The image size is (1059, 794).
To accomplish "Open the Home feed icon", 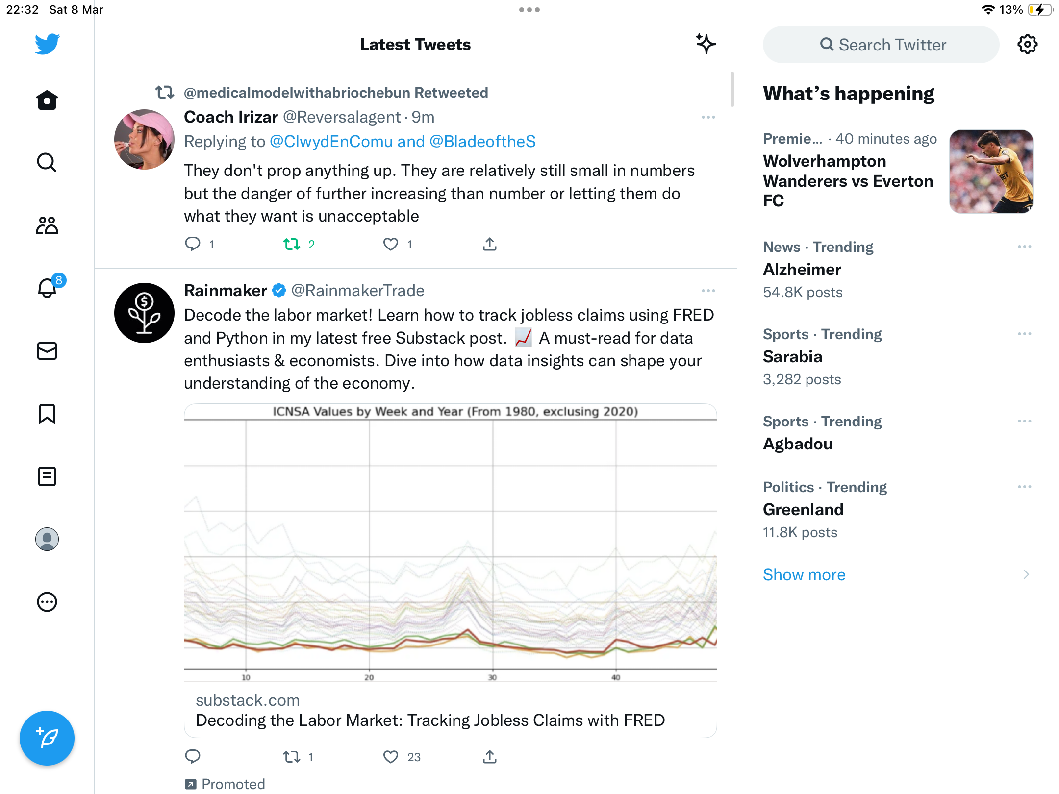I will 47,100.
